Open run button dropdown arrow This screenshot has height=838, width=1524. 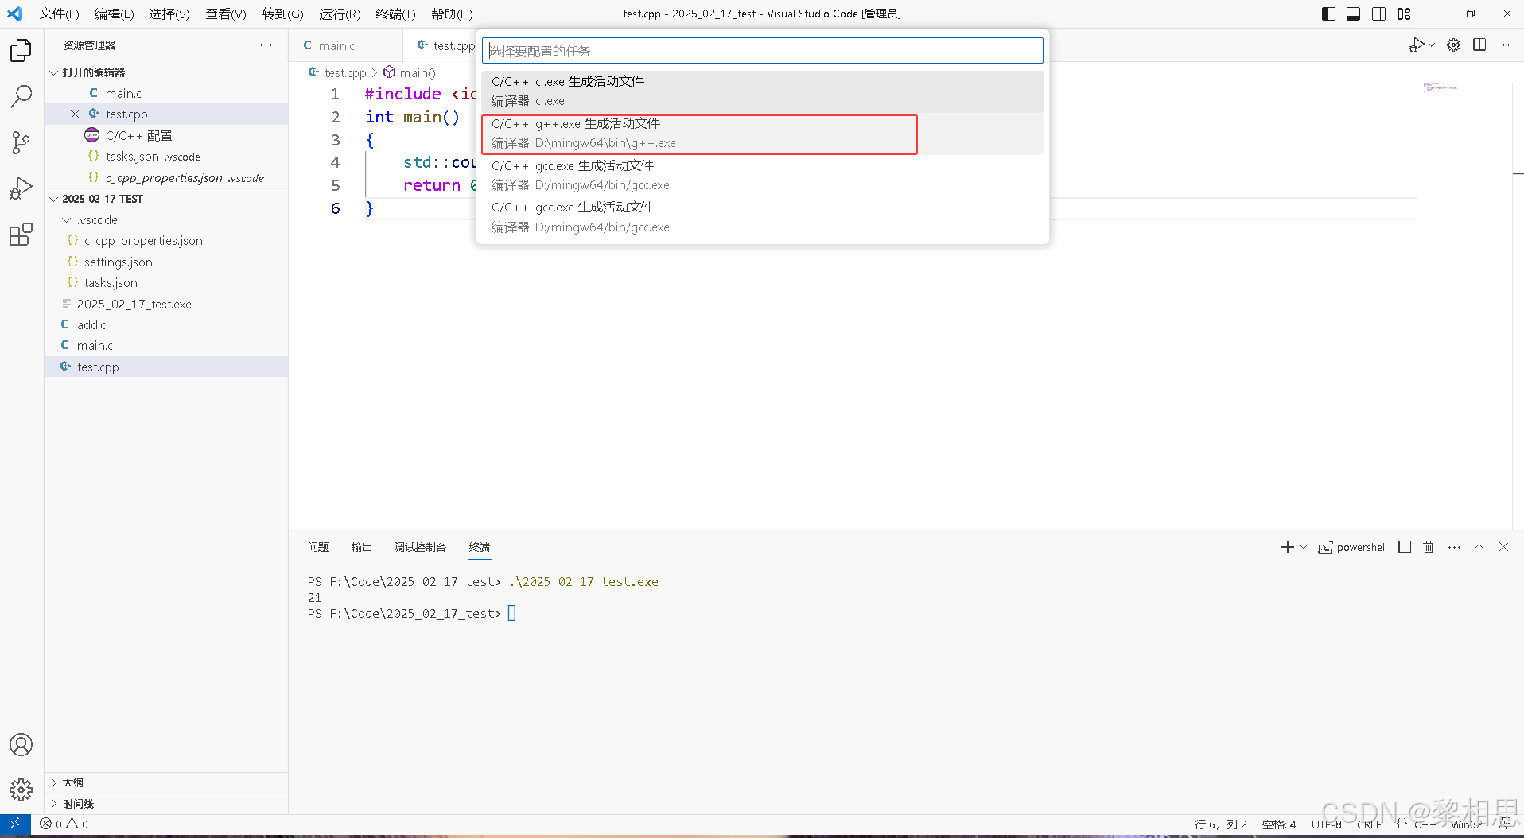point(1432,45)
